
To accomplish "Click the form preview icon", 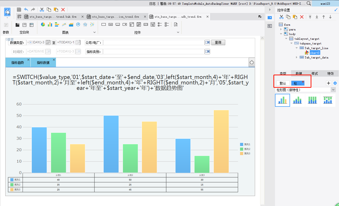I will (7, 12).
